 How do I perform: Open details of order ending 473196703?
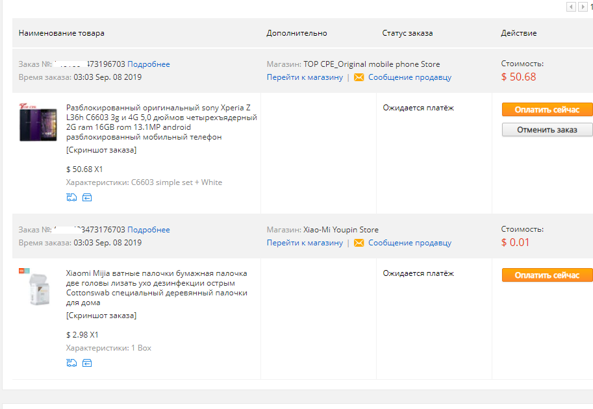click(x=148, y=64)
